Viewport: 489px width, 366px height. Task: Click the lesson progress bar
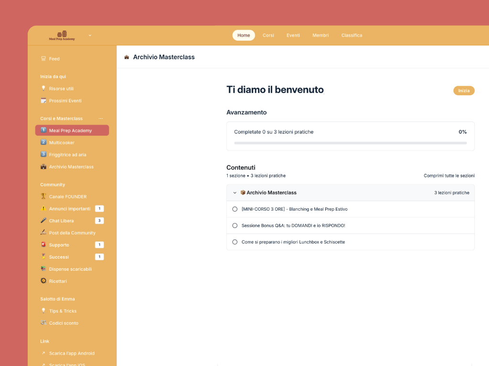tap(351, 143)
